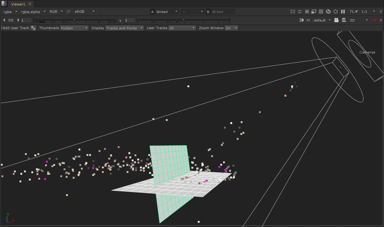Toggle the headlamp 3D lighting icon

pos(301,20)
